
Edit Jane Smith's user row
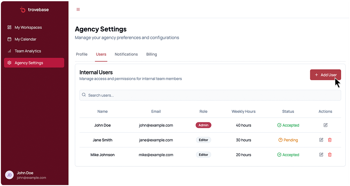pyautogui.click(x=321, y=140)
